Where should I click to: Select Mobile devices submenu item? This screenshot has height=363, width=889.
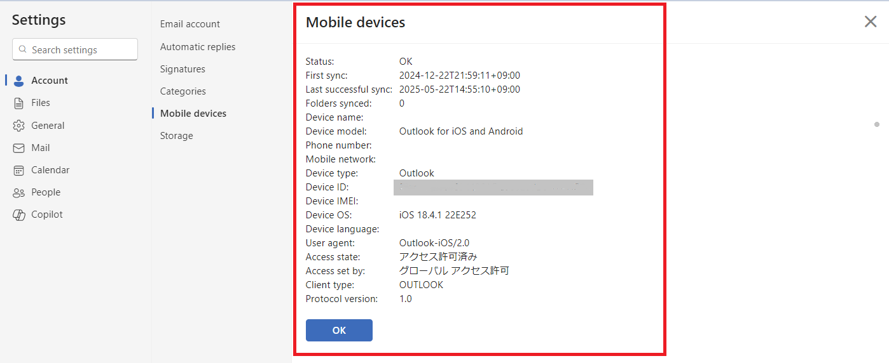[193, 114]
